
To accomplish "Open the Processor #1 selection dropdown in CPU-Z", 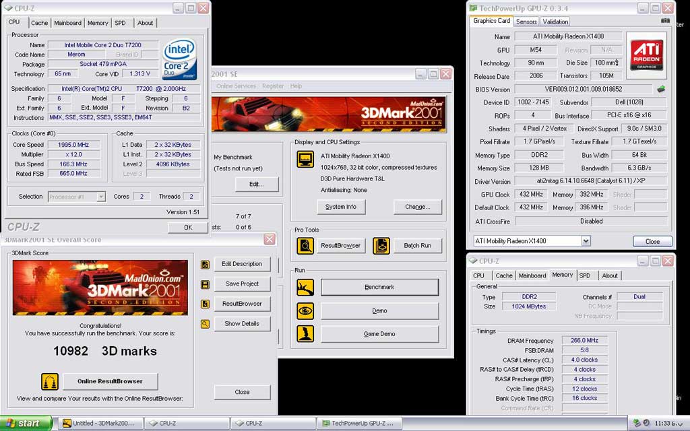I will 101,197.
